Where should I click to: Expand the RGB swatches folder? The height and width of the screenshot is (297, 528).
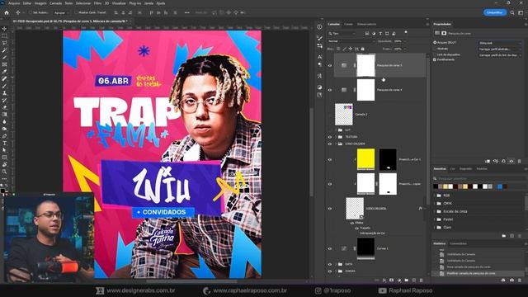(435, 196)
